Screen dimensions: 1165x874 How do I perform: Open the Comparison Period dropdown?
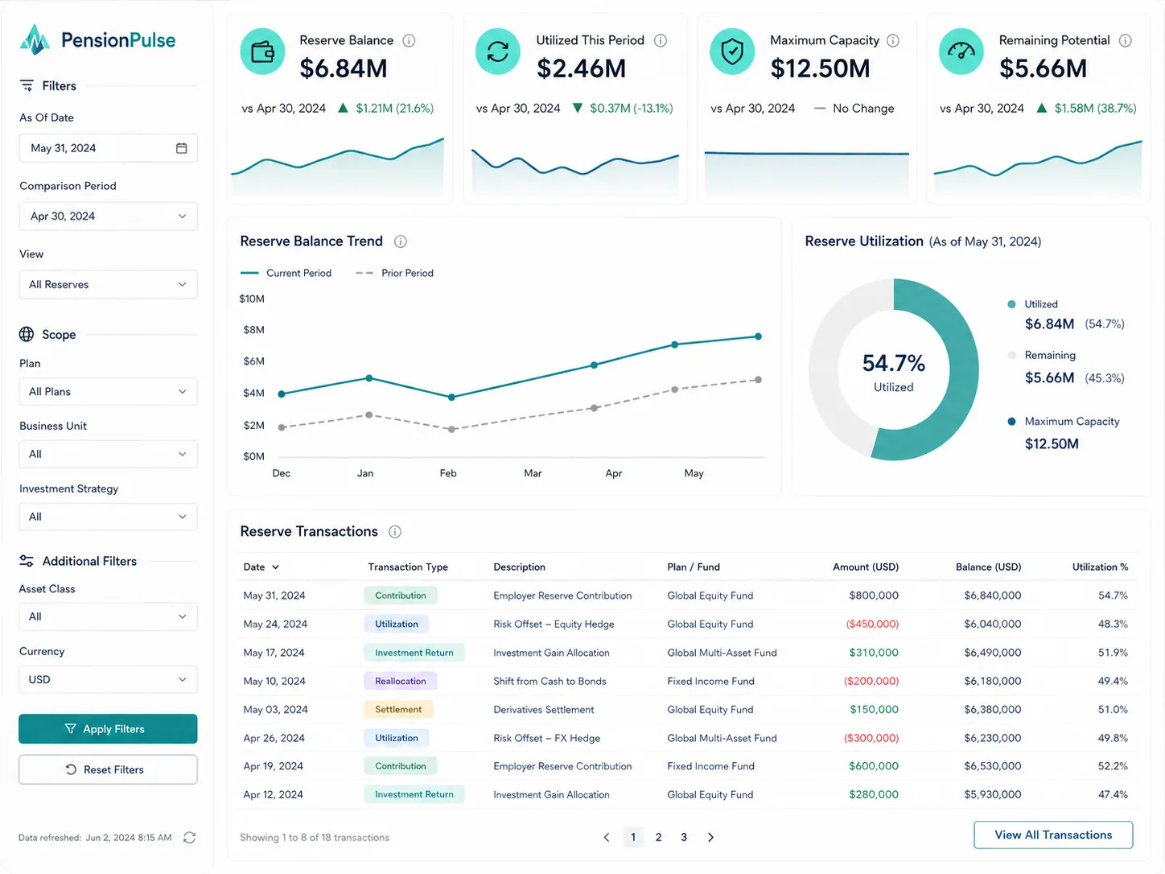[x=108, y=216]
